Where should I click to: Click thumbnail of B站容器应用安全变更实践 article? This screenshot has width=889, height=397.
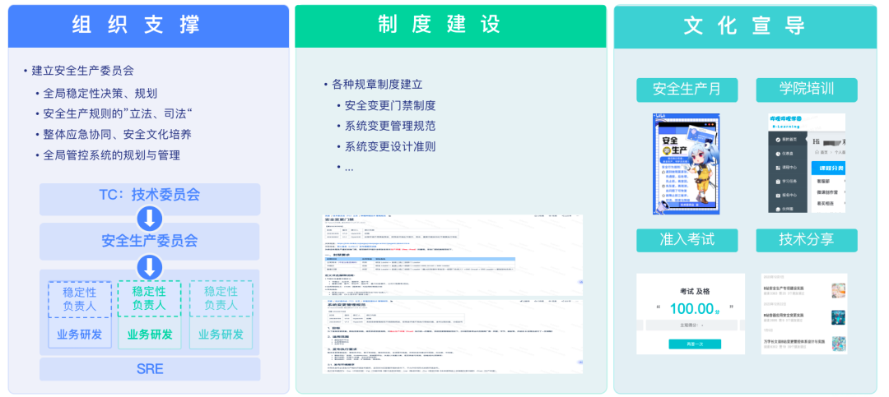click(x=839, y=317)
